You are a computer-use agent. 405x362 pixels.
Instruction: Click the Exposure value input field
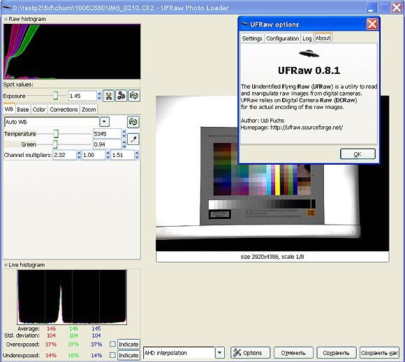(82, 96)
